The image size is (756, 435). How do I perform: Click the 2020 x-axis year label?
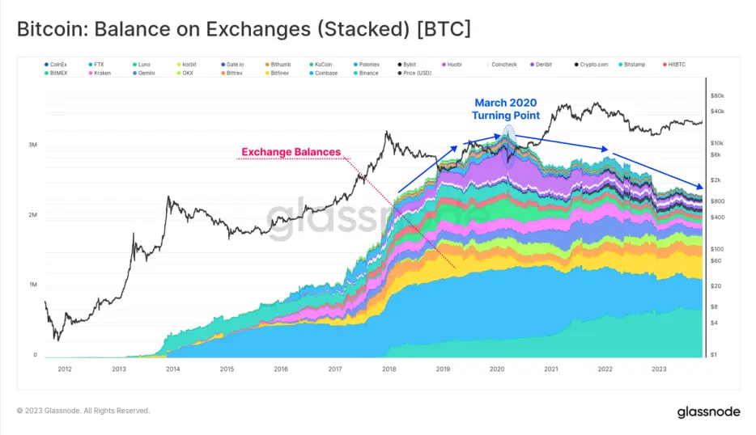pos(497,369)
